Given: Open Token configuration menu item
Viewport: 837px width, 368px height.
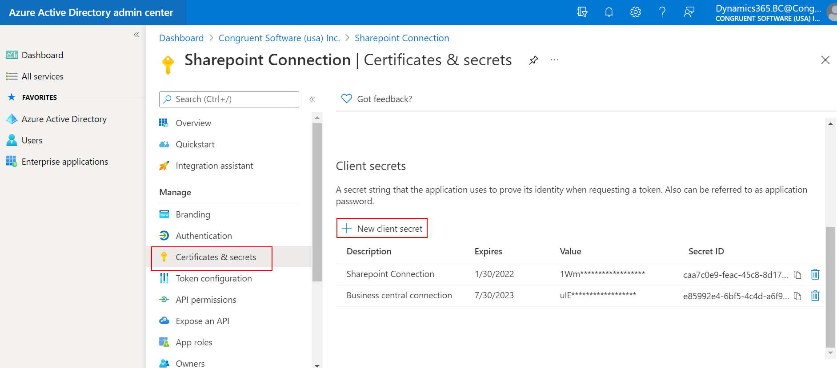Looking at the screenshot, I should point(214,278).
